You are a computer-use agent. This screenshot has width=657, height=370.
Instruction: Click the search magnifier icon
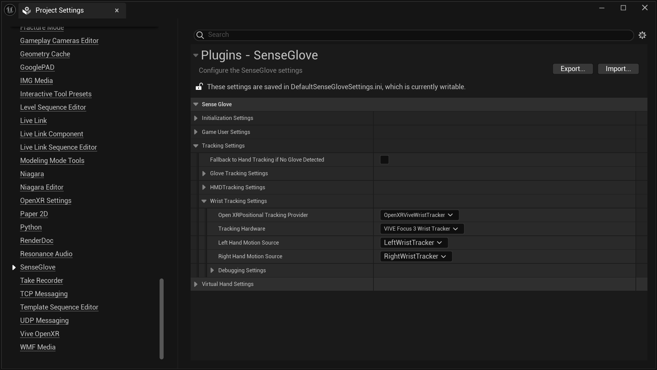[x=200, y=35]
